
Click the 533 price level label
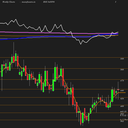click(x=122, y=59)
